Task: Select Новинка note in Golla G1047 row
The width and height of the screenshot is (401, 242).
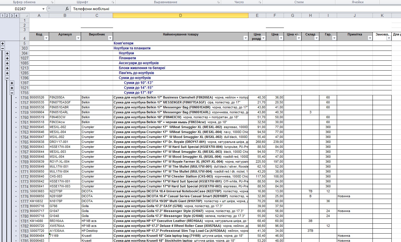Action: (x=355, y=211)
